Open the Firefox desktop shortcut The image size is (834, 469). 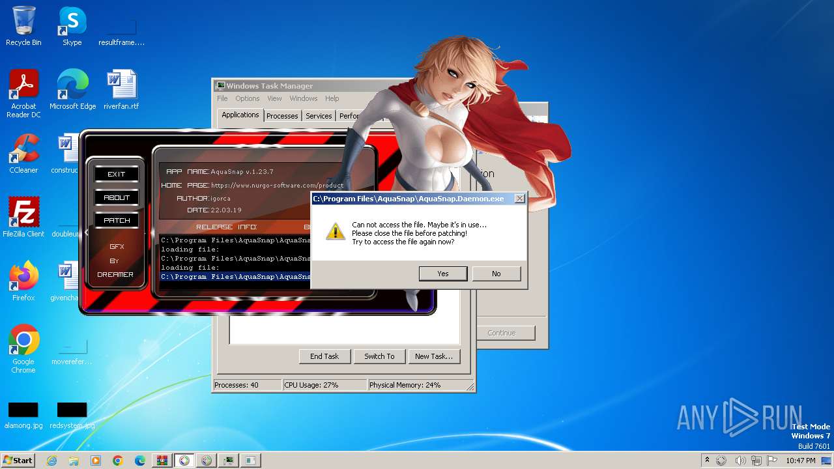coord(23,281)
